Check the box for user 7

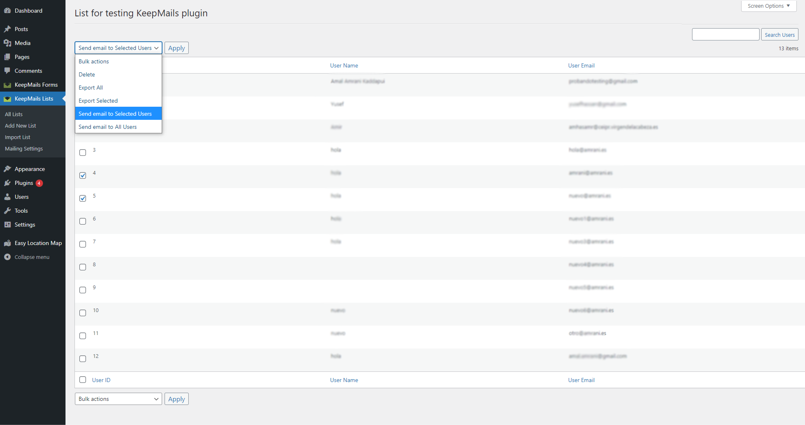tap(83, 244)
